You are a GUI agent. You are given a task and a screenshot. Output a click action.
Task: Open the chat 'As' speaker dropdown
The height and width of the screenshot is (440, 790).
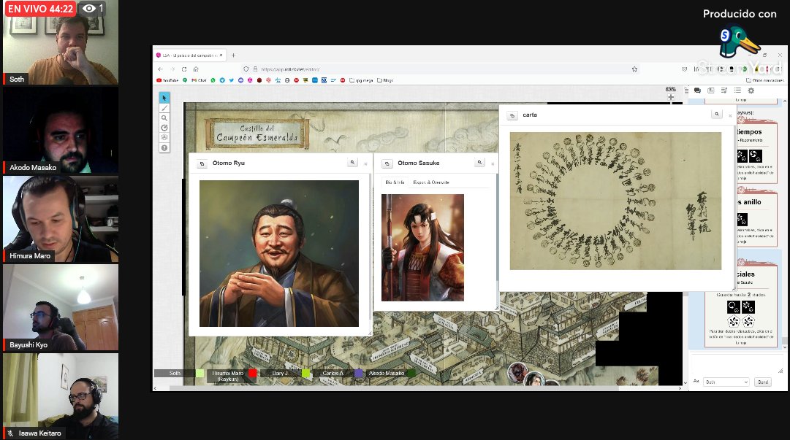point(726,382)
